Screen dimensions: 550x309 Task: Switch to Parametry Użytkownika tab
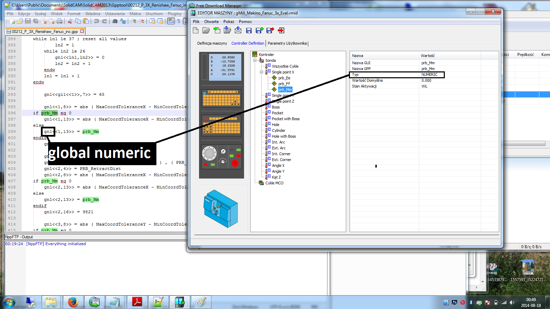[287, 43]
